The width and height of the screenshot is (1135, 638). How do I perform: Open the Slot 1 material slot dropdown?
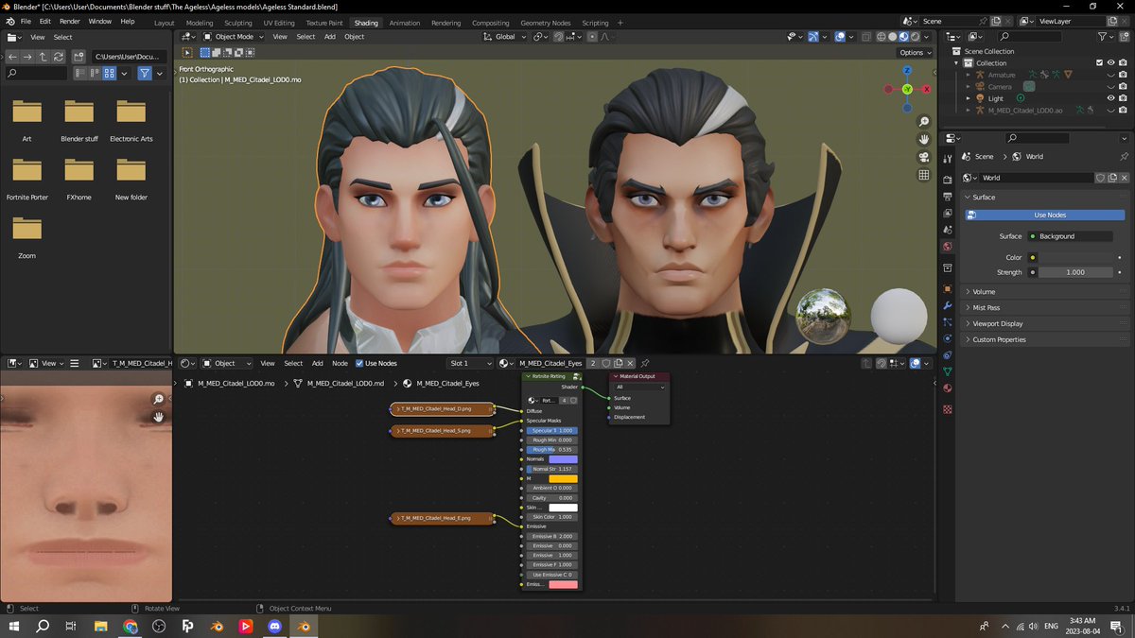pos(470,363)
